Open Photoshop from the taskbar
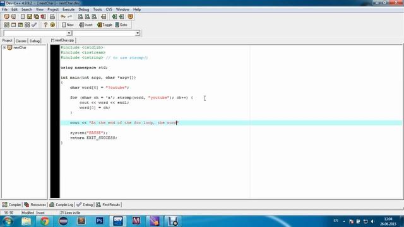Viewport: 404px width, 227px height. point(100,221)
